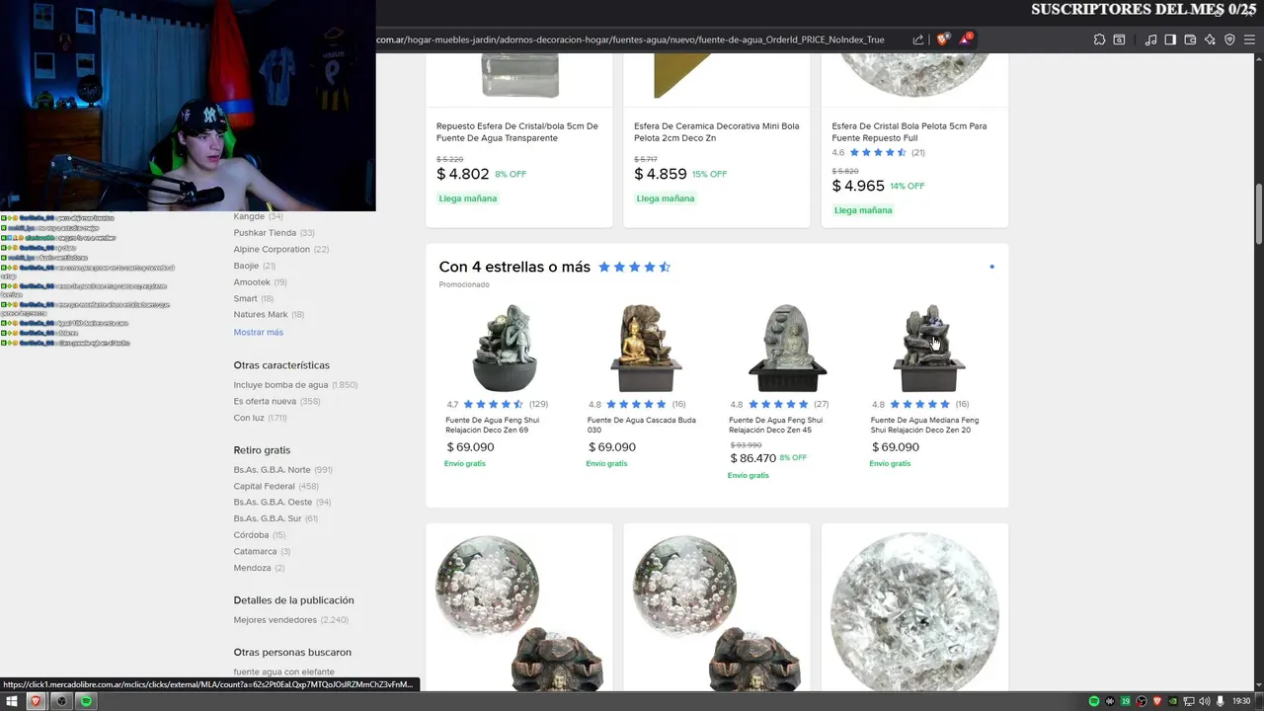This screenshot has width=1264, height=711.
Task: Open the browser hamburger menu
Action: (x=1249, y=39)
